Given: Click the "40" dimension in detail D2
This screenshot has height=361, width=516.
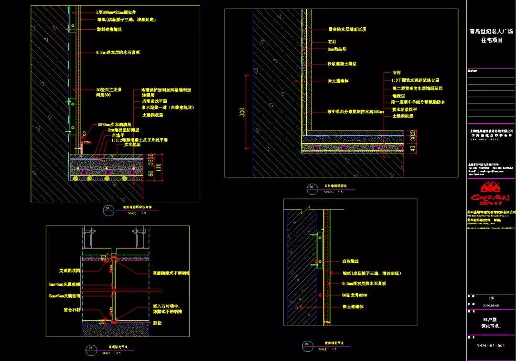Looking at the screenshot, I should pyautogui.click(x=413, y=149).
